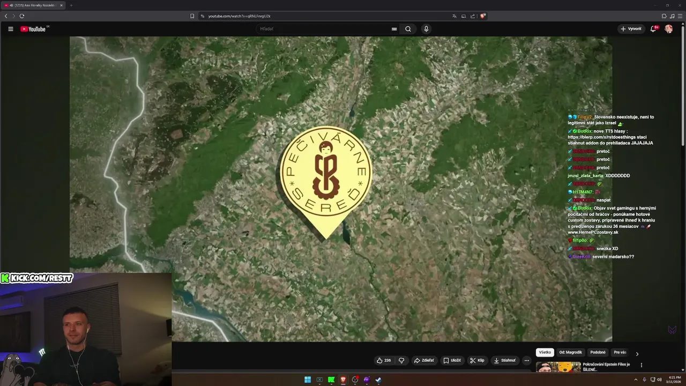Image resolution: width=686 pixels, height=386 pixels.
Task: Click chat message 'severní madarsko??'
Action: point(613,257)
